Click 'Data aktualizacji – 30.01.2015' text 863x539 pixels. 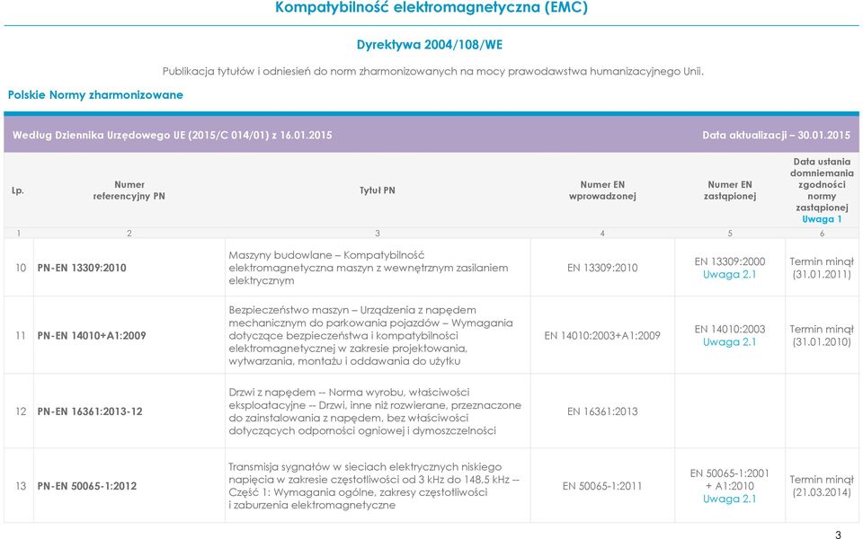click(776, 135)
